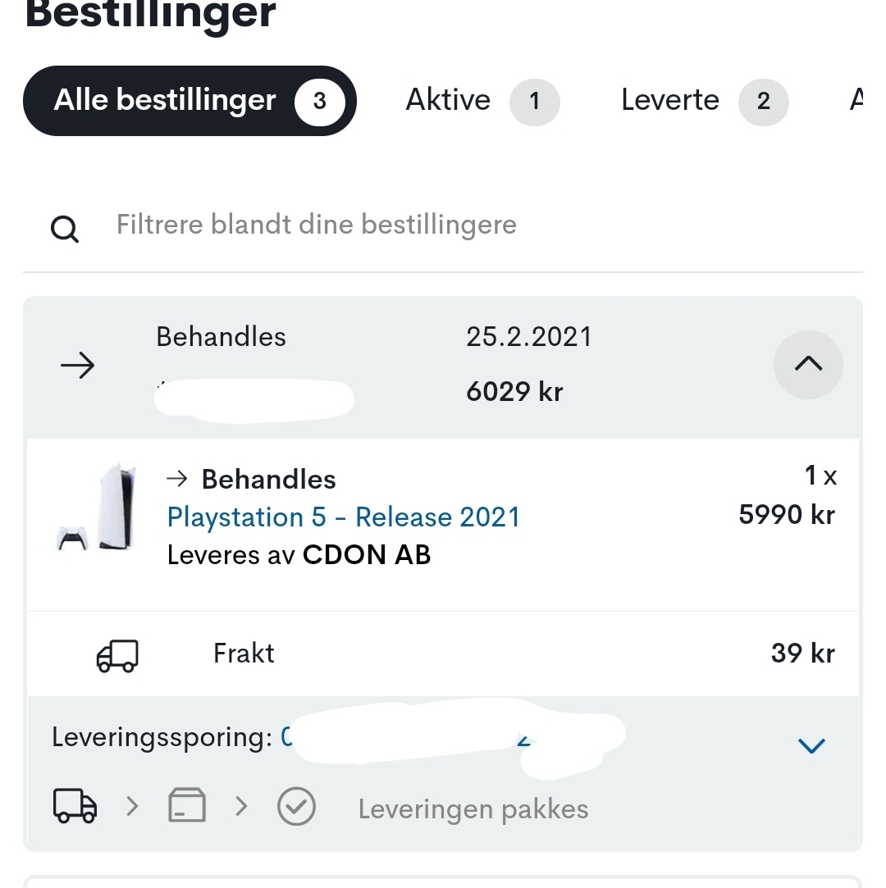
Task: Click the 6029 kr order total
Action: click(x=514, y=391)
